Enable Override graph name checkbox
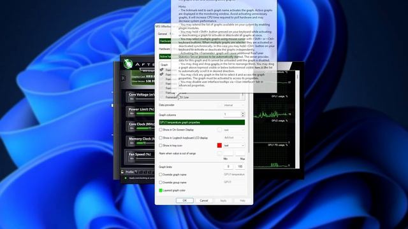The width and height of the screenshot is (408, 229). tap(161, 174)
